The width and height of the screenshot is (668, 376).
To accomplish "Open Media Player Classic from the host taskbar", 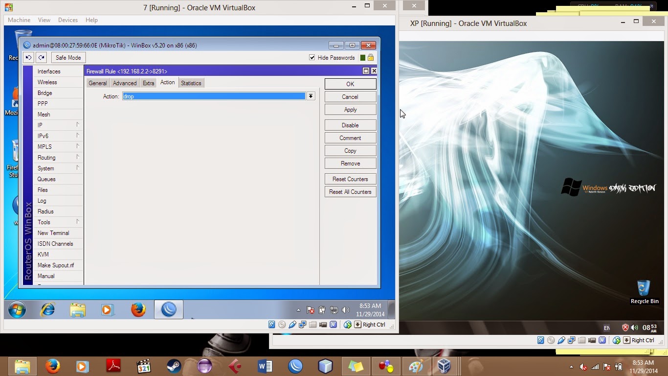I will tap(144, 366).
